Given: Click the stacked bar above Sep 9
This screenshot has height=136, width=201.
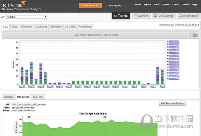Looking at the screenshot, I should coord(162,77).
